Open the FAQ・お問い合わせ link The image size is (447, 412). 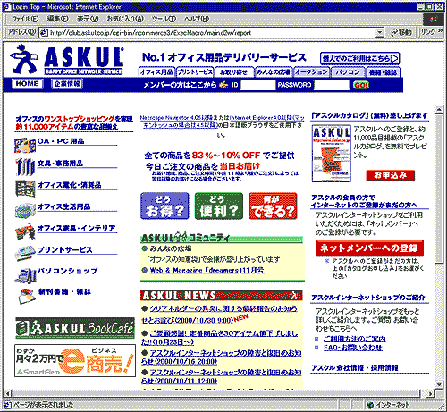pyautogui.click(x=353, y=348)
